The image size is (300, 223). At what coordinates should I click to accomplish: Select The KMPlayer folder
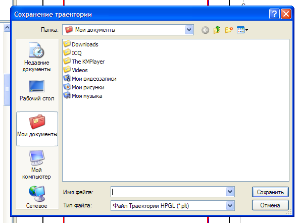(x=84, y=62)
